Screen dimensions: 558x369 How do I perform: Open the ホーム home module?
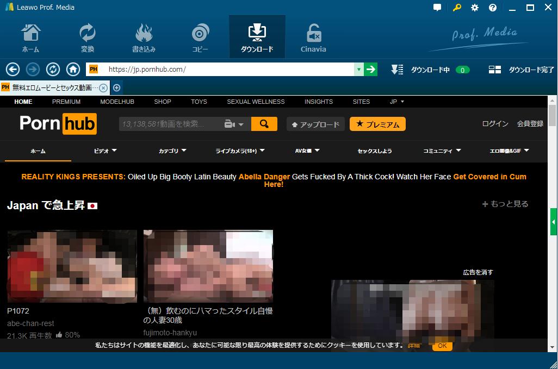pyautogui.click(x=30, y=38)
